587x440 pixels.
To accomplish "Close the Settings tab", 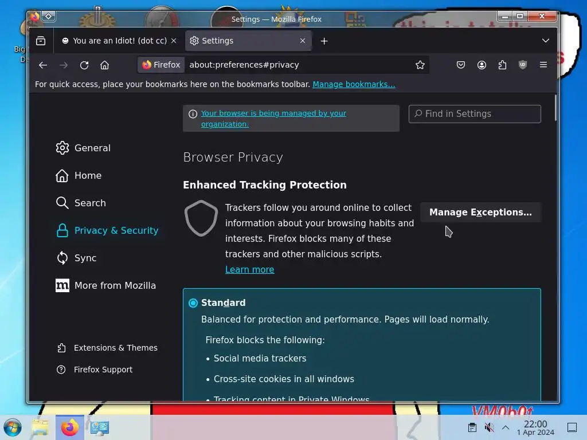I will pos(303,41).
